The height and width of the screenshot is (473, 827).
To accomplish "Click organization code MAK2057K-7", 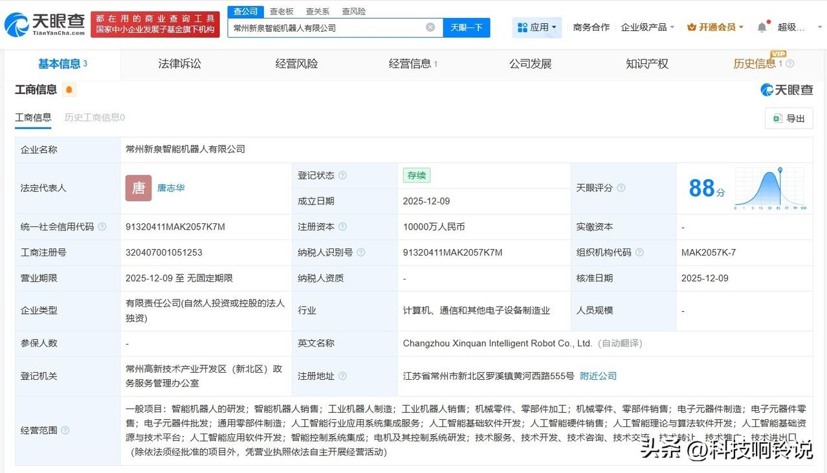I will click(709, 252).
